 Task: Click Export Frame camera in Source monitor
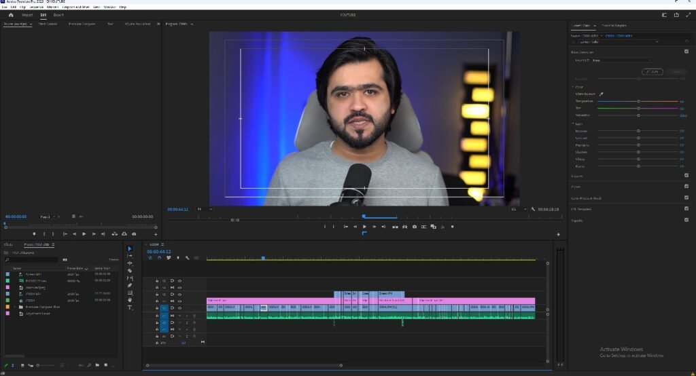pos(134,234)
